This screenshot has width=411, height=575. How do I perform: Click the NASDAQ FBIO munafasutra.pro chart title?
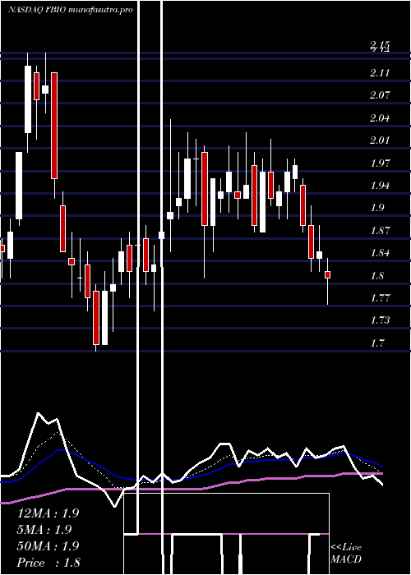70,10
